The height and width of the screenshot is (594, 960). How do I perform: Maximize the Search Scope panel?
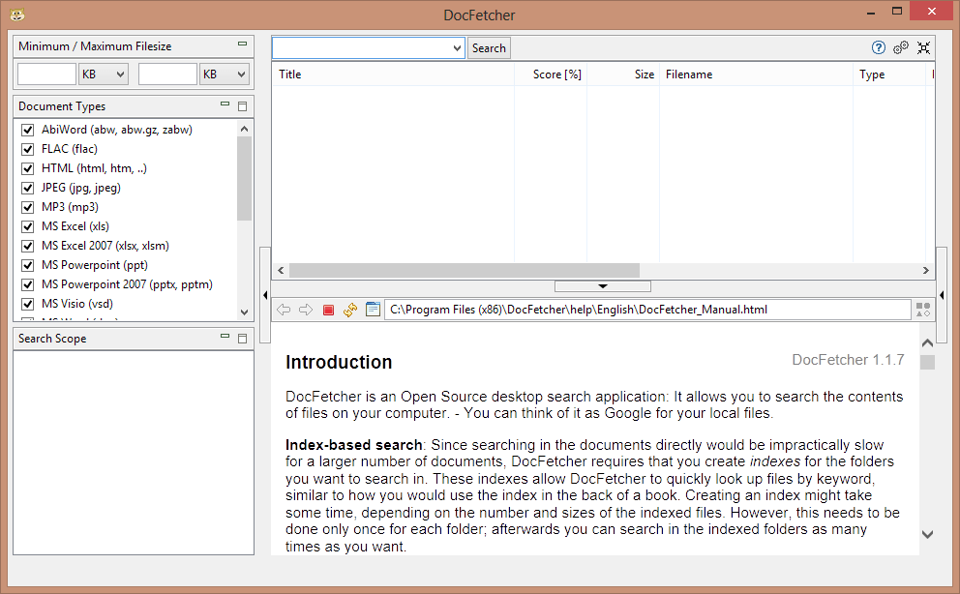(243, 339)
